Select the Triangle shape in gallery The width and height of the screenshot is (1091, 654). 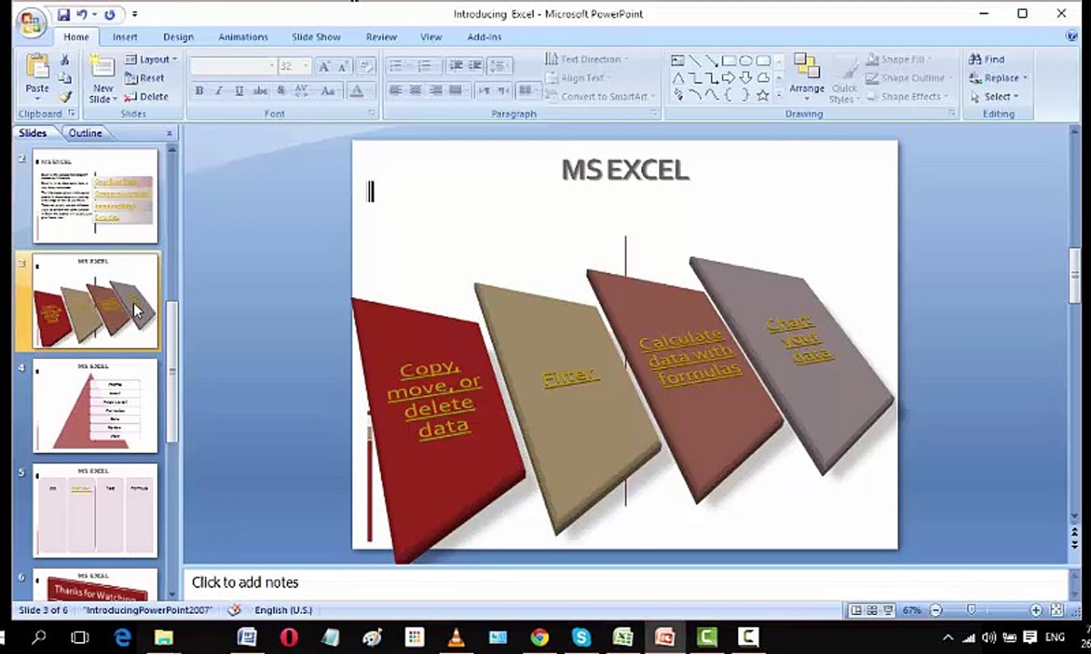678,78
